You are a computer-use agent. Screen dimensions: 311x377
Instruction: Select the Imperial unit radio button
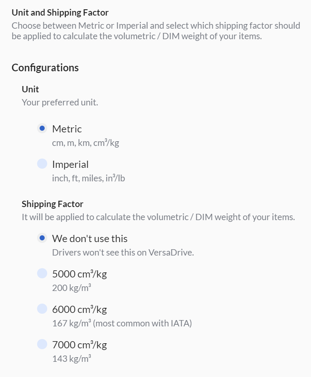[42, 164]
